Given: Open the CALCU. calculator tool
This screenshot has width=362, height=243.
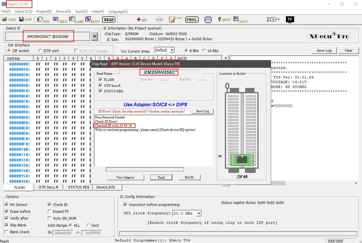Looking at the screenshot, I should click(x=241, y=20).
